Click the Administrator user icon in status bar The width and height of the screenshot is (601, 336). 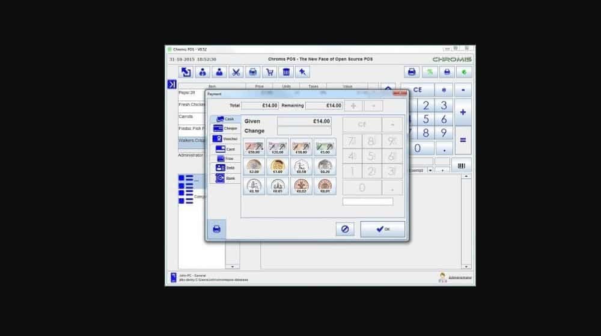tap(443, 278)
